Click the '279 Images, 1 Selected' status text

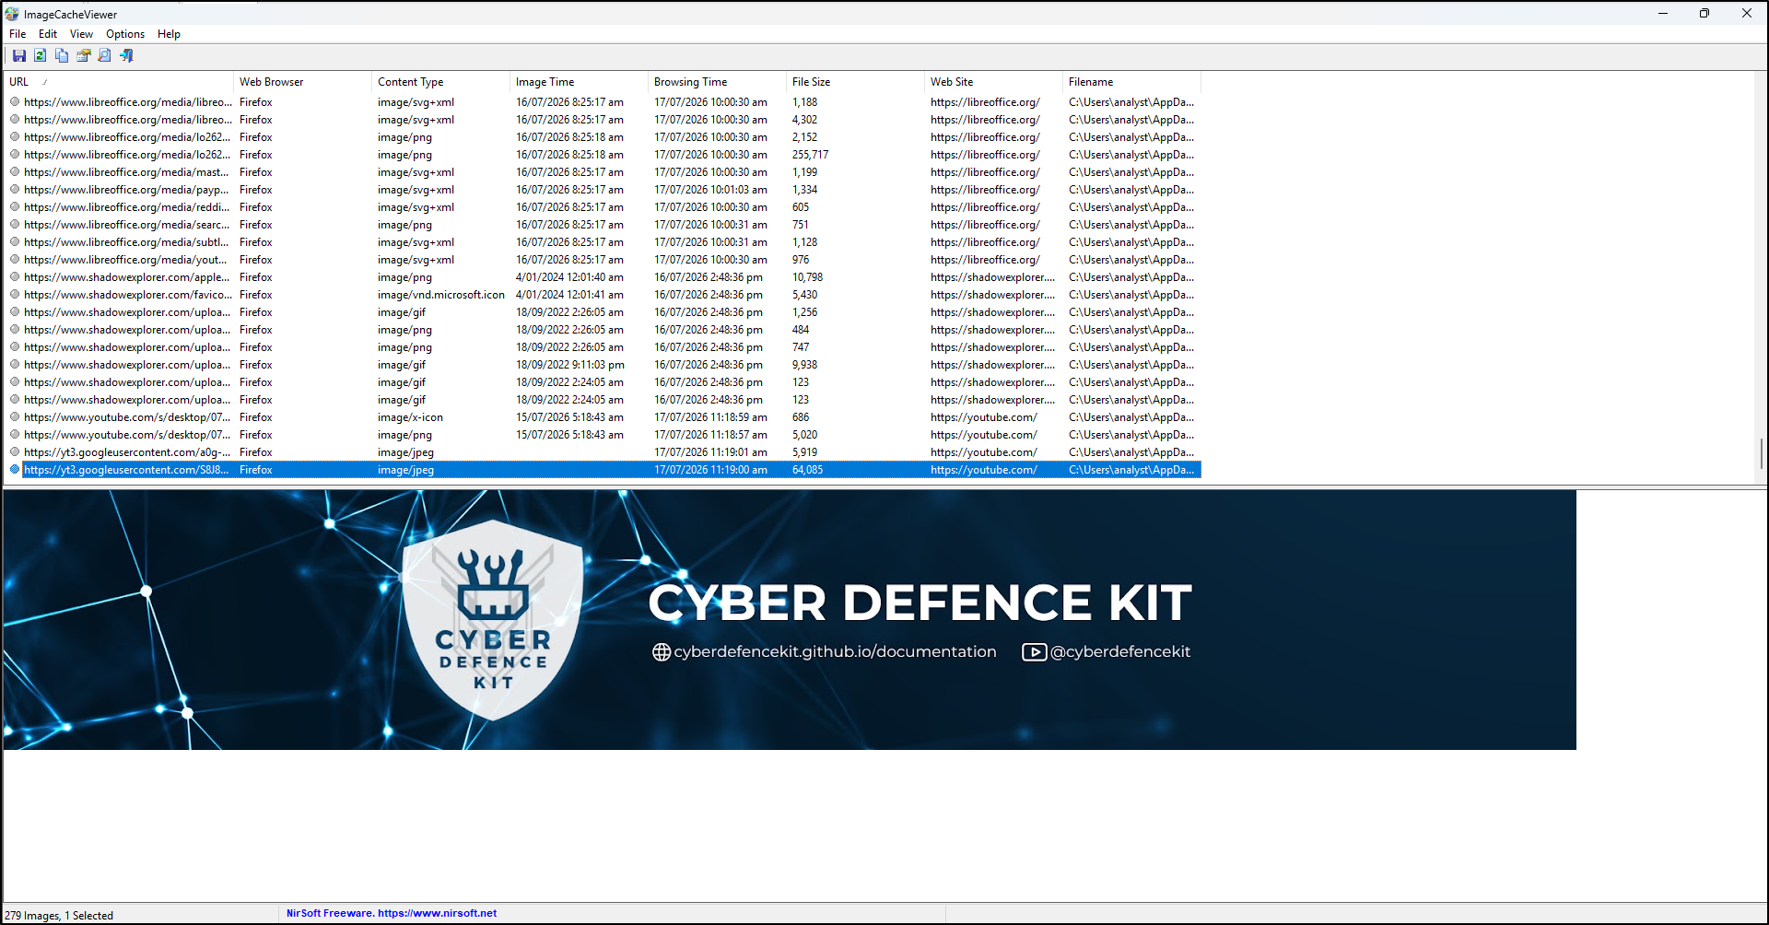coord(59,916)
